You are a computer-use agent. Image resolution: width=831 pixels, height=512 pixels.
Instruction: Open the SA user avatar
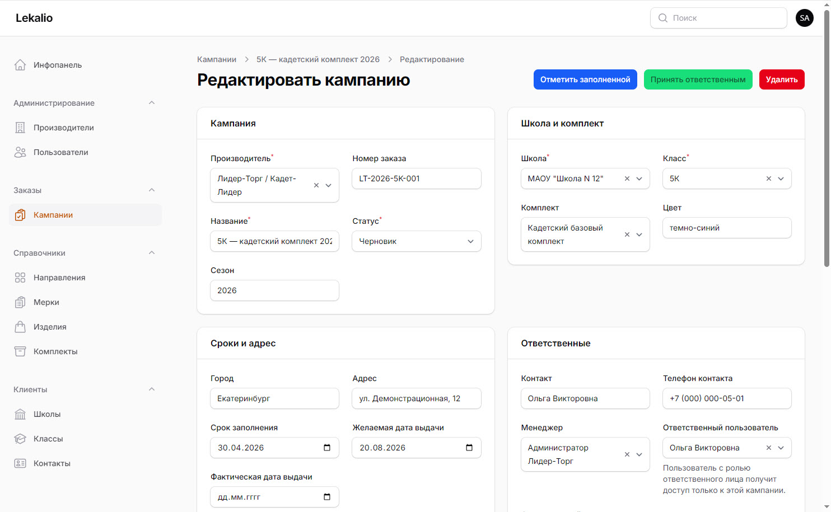pyautogui.click(x=805, y=18)
